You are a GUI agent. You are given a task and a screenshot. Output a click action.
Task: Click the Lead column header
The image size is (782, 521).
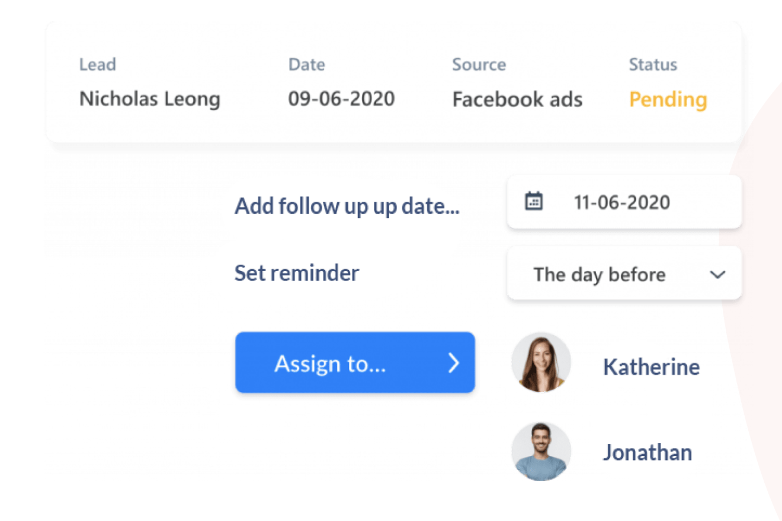click(x=98, y=65)
